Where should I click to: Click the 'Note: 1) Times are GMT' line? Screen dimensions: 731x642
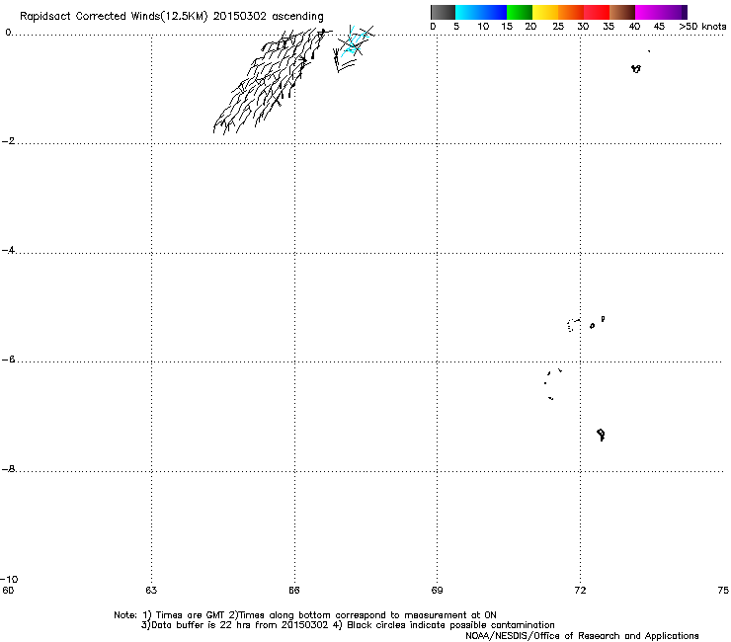[305, 615]
